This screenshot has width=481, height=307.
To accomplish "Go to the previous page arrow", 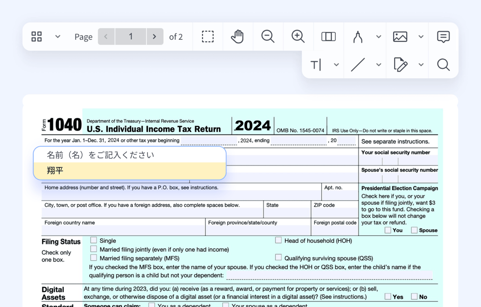I will pyautogui.click(x=106, y=37).
